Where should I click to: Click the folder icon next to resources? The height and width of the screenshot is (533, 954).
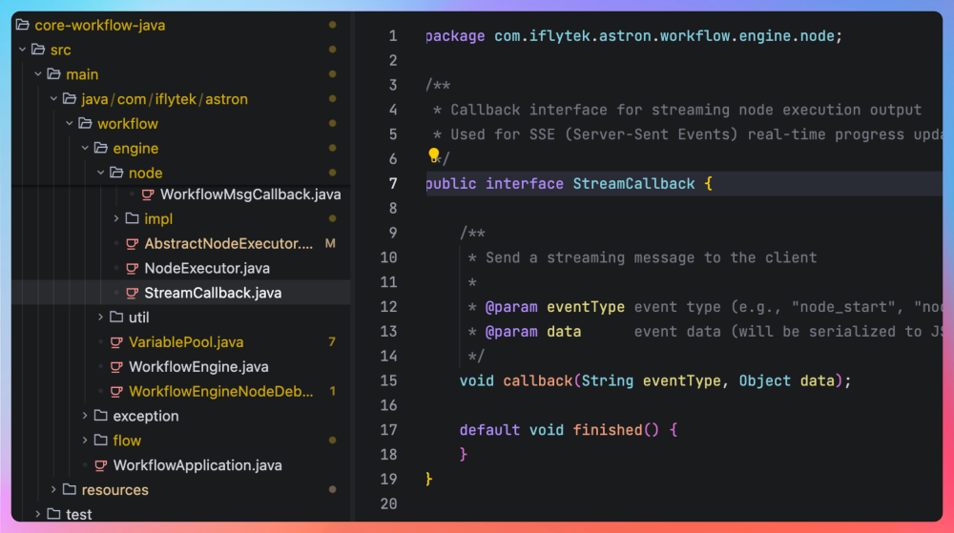70,490
